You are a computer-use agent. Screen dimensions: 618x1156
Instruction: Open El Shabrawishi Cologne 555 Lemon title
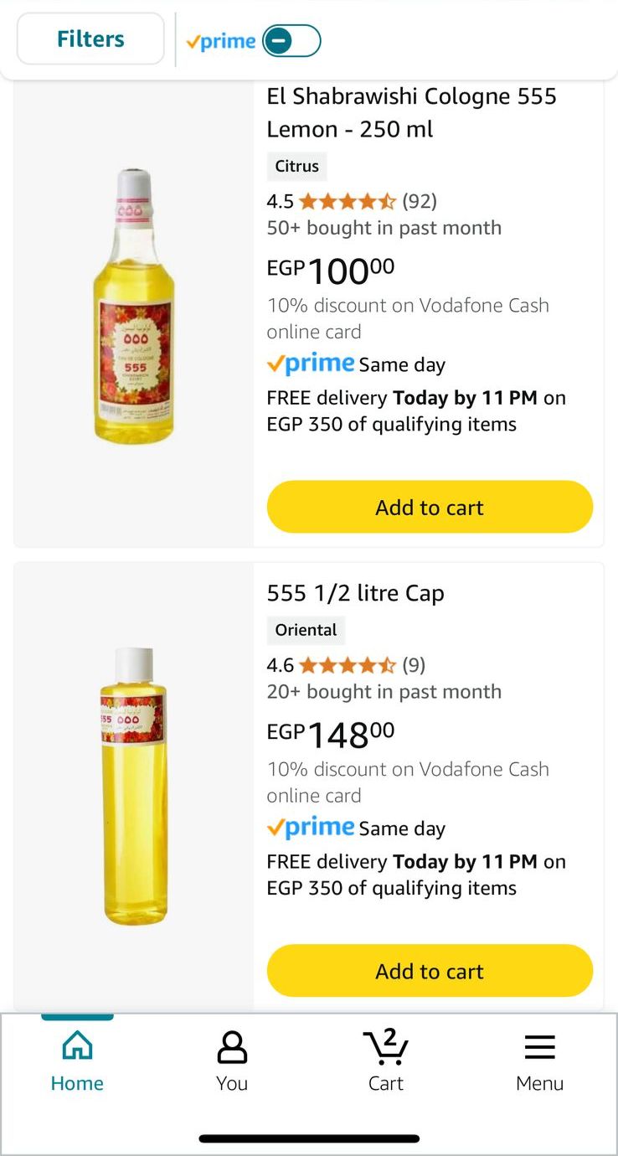[x=411, y=113]
